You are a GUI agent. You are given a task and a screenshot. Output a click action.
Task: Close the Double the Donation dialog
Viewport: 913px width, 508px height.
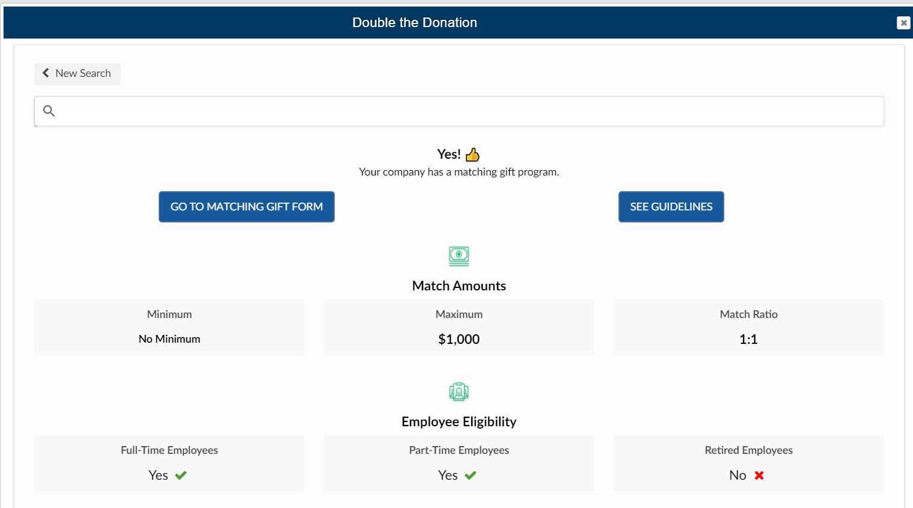click(x=903, y=23)
